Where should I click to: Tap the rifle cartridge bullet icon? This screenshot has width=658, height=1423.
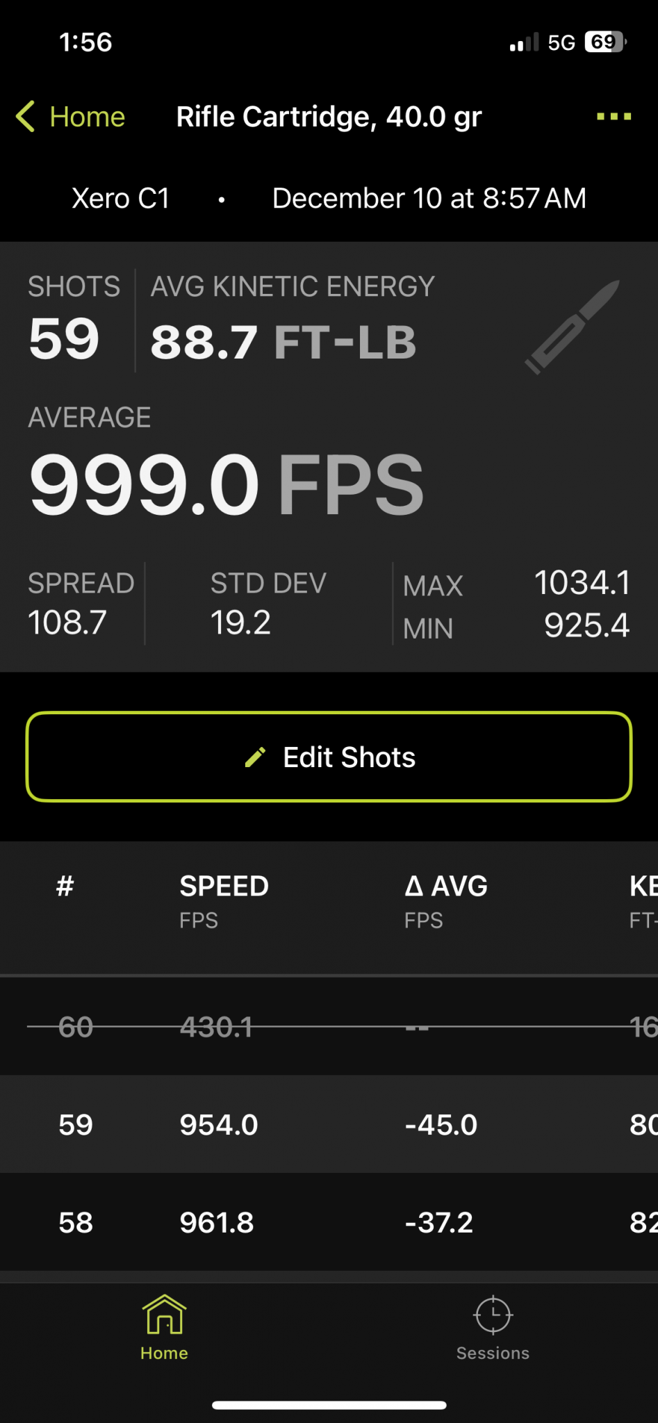coord(572,327)
